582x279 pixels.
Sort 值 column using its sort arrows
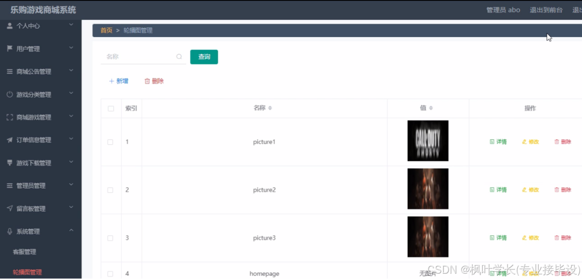431,108
